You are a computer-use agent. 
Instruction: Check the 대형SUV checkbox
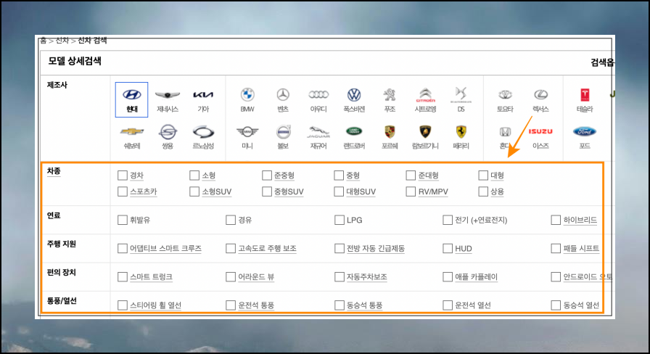point(339,192)
